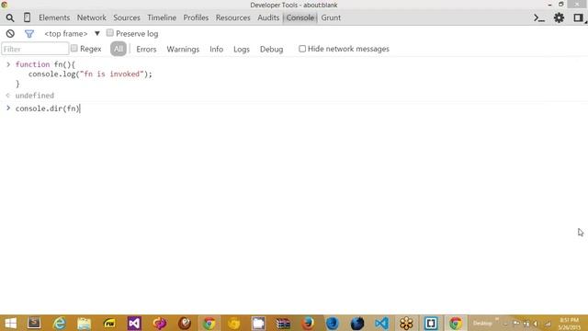Open the flower-shaped taskbar icon

coord(406,323)
